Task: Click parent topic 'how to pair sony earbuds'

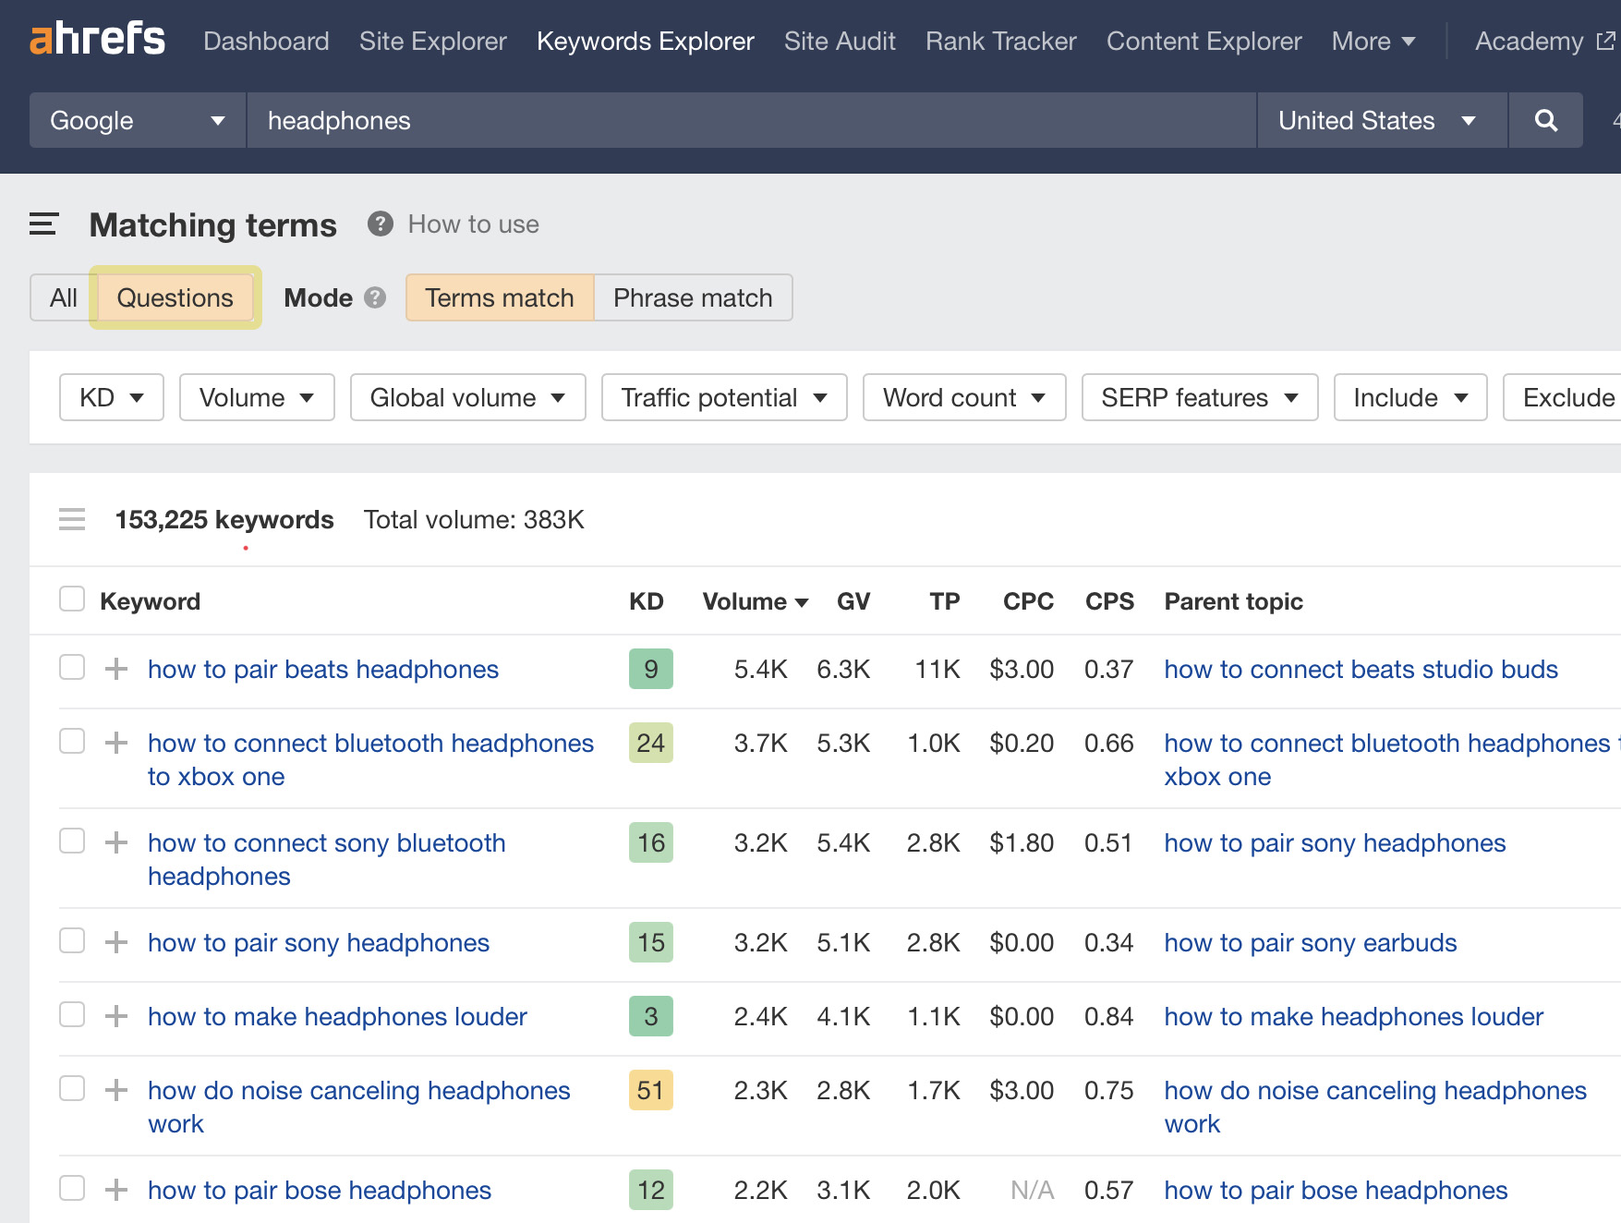Action: (1310, 942)
